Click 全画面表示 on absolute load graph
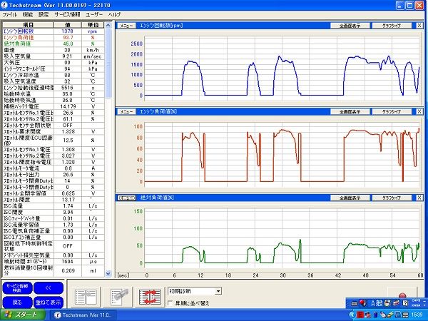This screenshot has height=321, width=428. (x=350, y=198)
